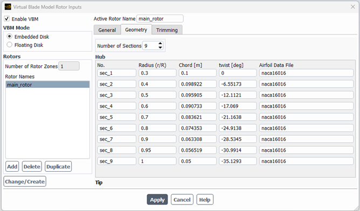Viewport: 360px width, 211px height.
Task: Edit the Chord value 0.074353
Action: tap(197, 128)
